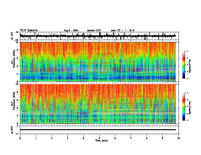Screen dimensions: 201x155
Task: Click time axis tick label 3
Action: [x=68, y=138]
